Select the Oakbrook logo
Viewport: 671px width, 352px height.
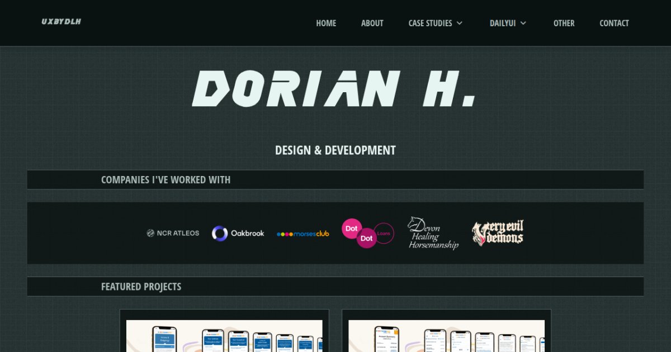238,233
